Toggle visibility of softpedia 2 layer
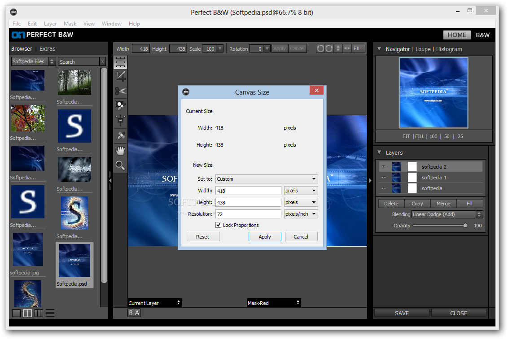Viewport: 508px width, 339px height. click(x=384, y=167)
